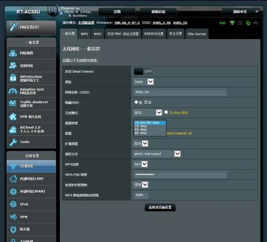Click the Wireless icon in Advanced Settings
Viewport: 267px width, 242px height.
(x=13, y=166)
